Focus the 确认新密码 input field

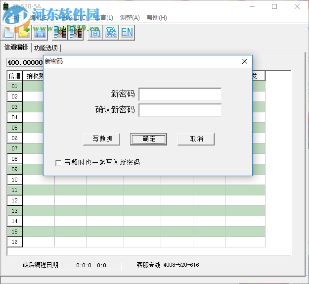click(x=180, y=110)
